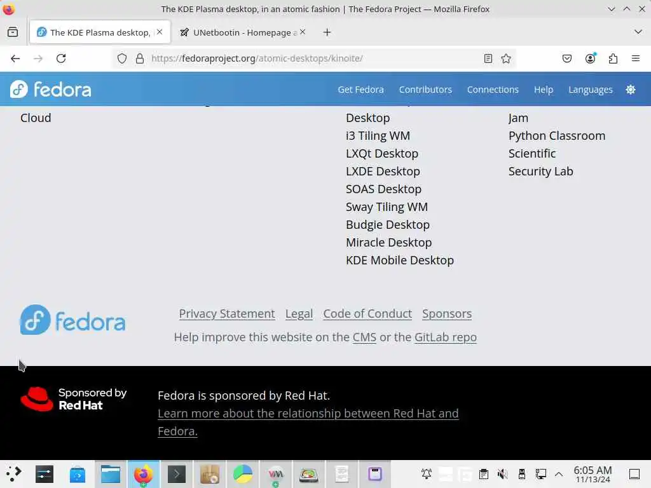Open Privacy Statement footer link

tap(227, 314)
